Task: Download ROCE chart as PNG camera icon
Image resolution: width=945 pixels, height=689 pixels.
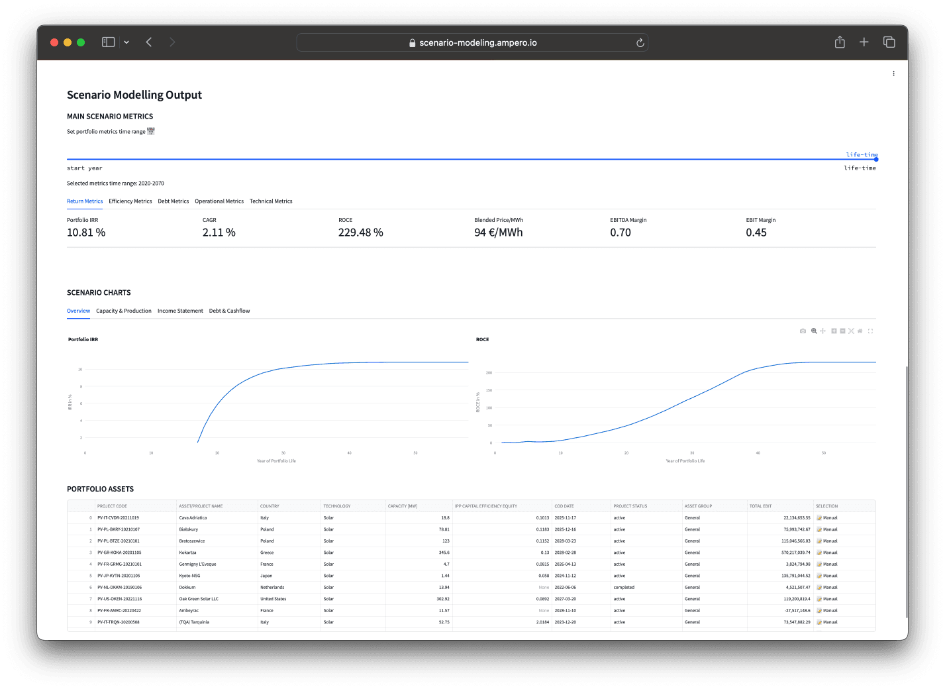Action: click(x=803, y=331)
